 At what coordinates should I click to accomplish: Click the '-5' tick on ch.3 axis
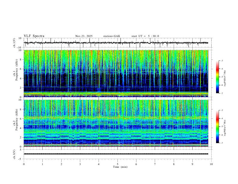20,159
